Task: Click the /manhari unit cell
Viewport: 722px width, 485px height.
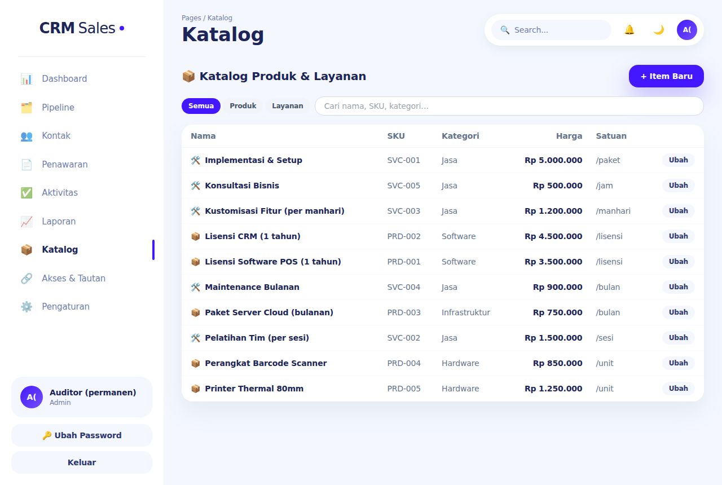Action: click(613, 211)
